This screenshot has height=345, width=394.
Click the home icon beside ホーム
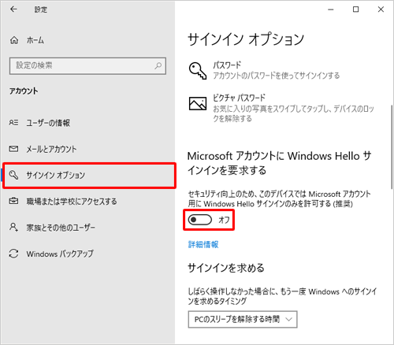(14, 40)
